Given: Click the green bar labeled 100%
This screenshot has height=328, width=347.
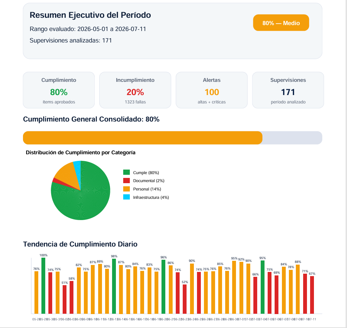Looking at the screenshot, I should point(44,286).
